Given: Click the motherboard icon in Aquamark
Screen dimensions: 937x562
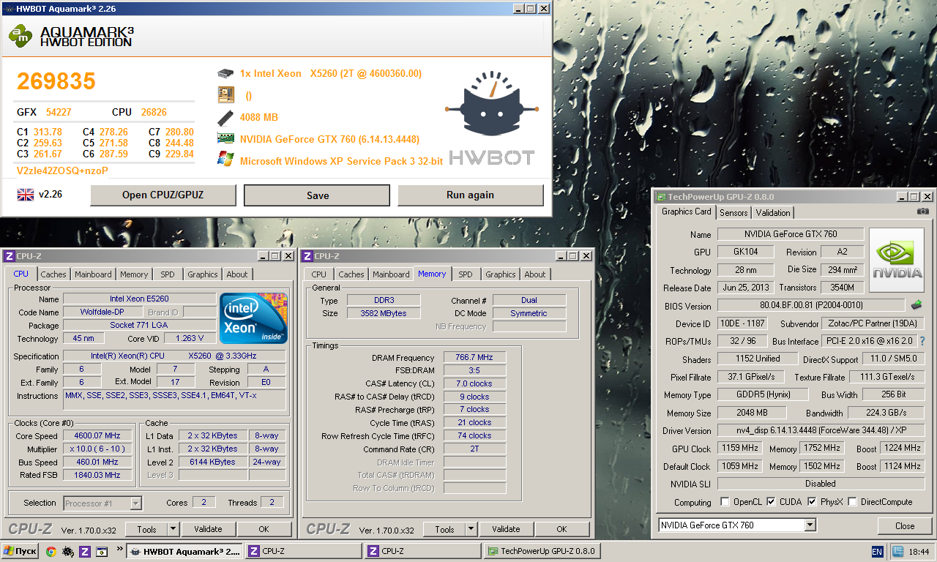Looking at the screenshot, I should [x=225, y=95].
